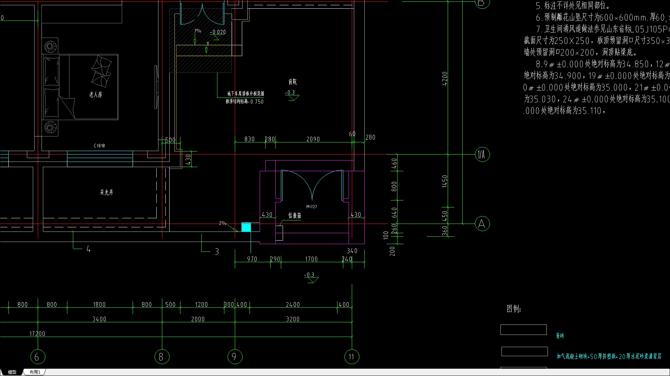Select the 加气混凝土砌块 legend description
Viewport: 670px width, 376px height.
609,356
